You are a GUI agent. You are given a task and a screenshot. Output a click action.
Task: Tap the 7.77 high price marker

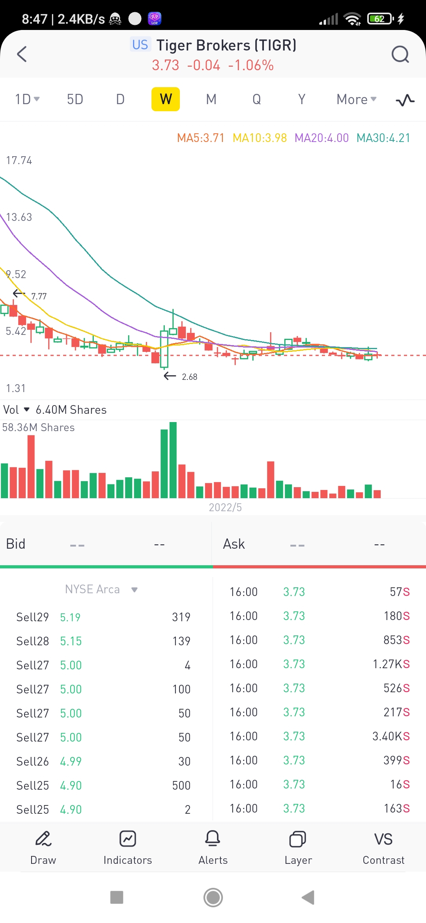(39, 296)
